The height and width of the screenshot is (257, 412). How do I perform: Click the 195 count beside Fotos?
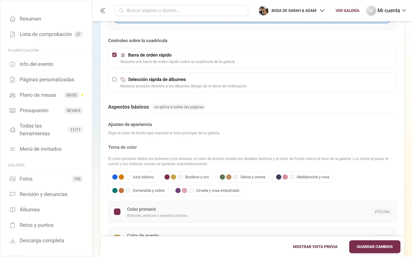pyautogui.click(x=77, y=179)
